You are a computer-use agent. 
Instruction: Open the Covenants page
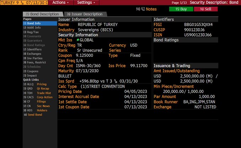[x=32, y=36]
